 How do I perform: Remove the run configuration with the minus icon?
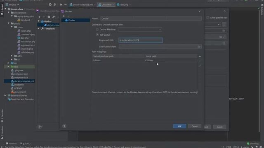point(44,17)
